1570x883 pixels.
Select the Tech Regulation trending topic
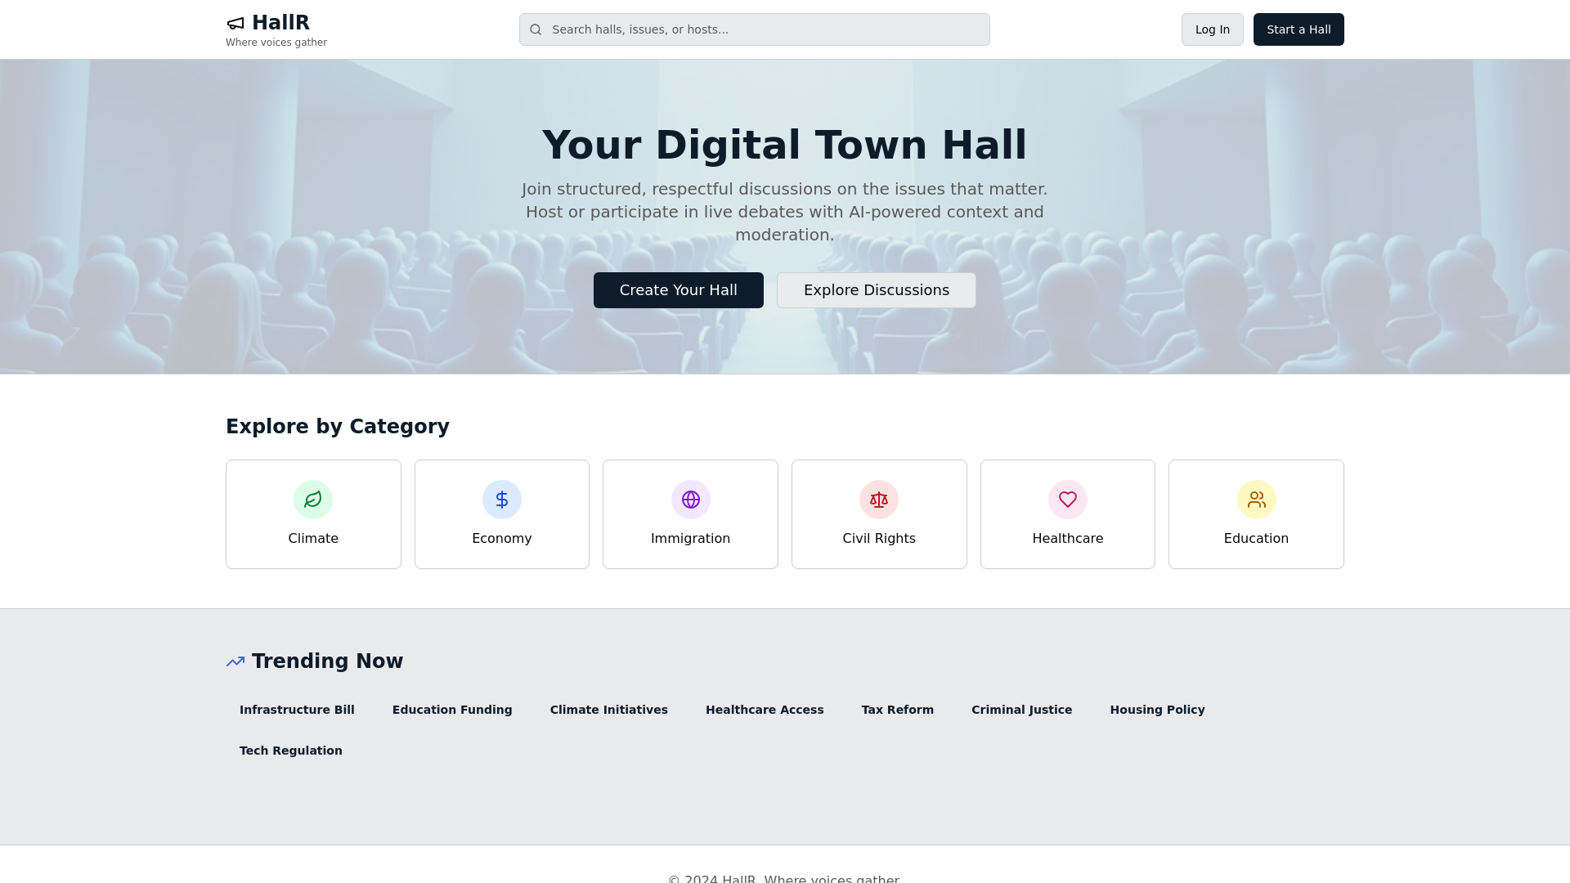[291, 751]
